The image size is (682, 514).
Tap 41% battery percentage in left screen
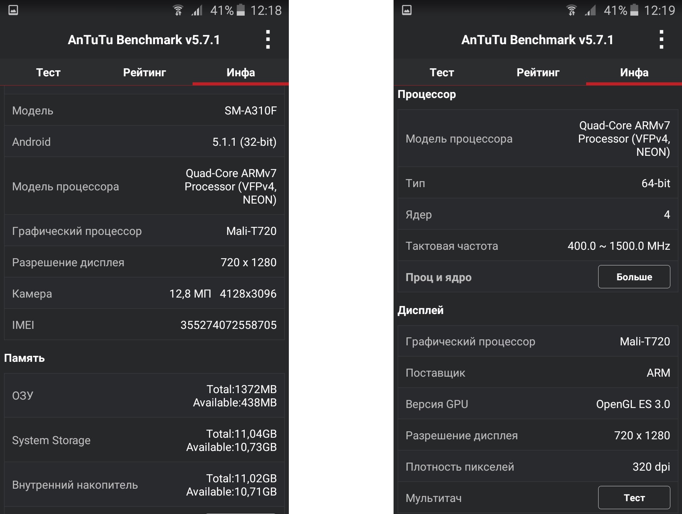point(222,10)
